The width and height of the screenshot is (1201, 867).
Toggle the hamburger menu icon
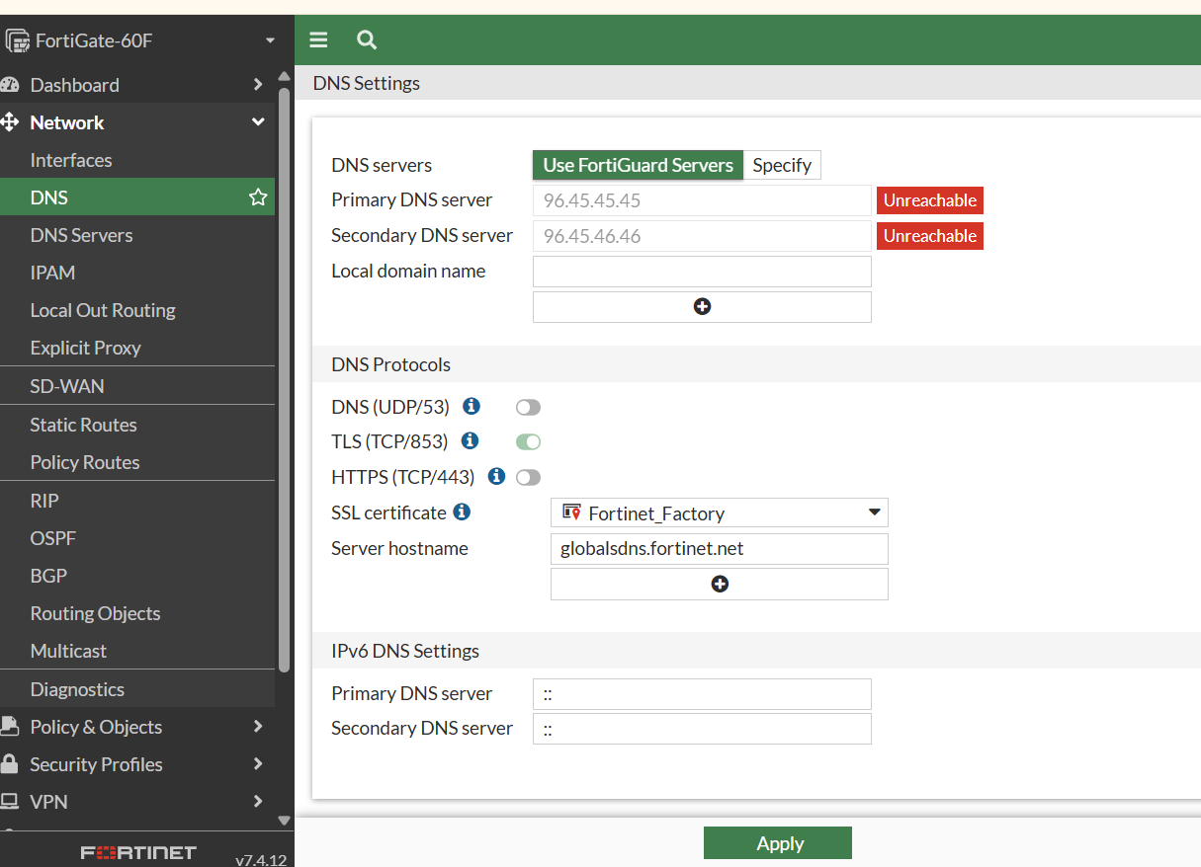point(318,39)
